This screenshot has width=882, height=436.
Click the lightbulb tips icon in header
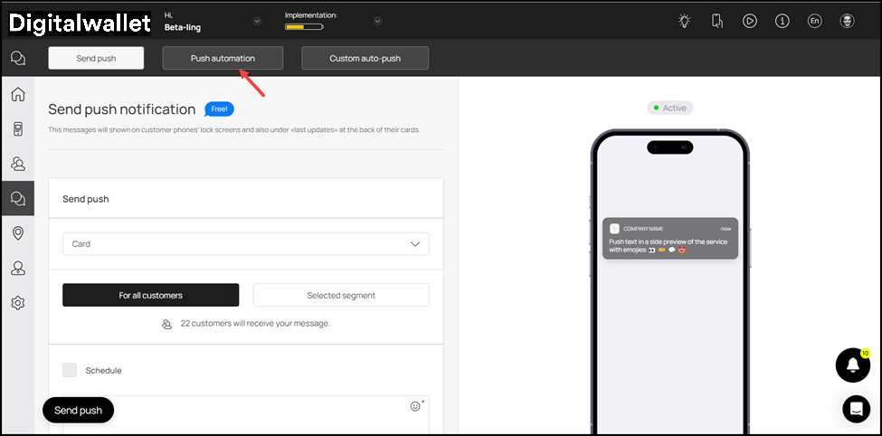click(x=685, y=21)
